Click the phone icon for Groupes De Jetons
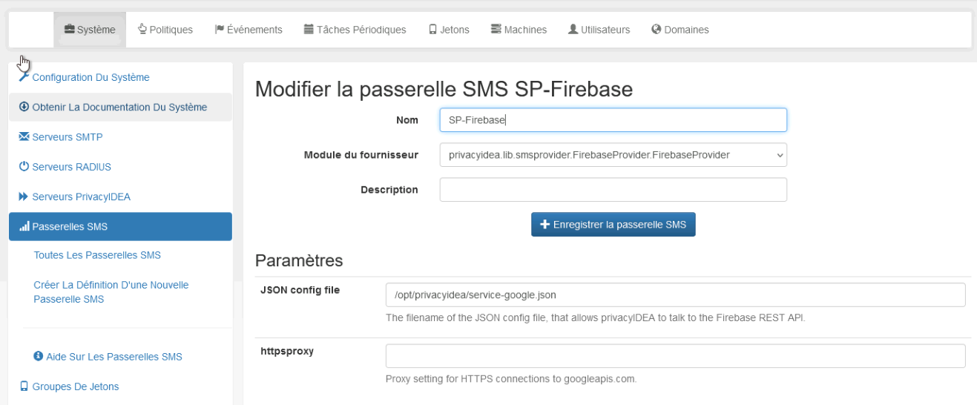977x405 pixels. click(24, 386)
